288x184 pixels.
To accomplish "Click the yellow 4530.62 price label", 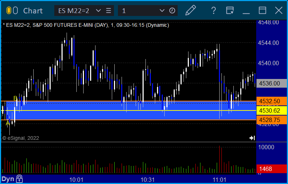I will 271,110.
